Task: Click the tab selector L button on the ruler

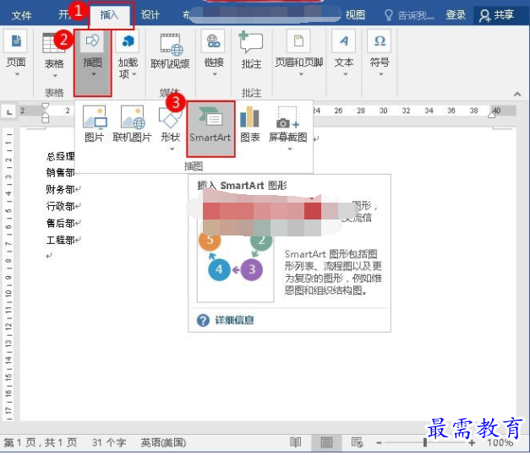Action: (9, 111)
